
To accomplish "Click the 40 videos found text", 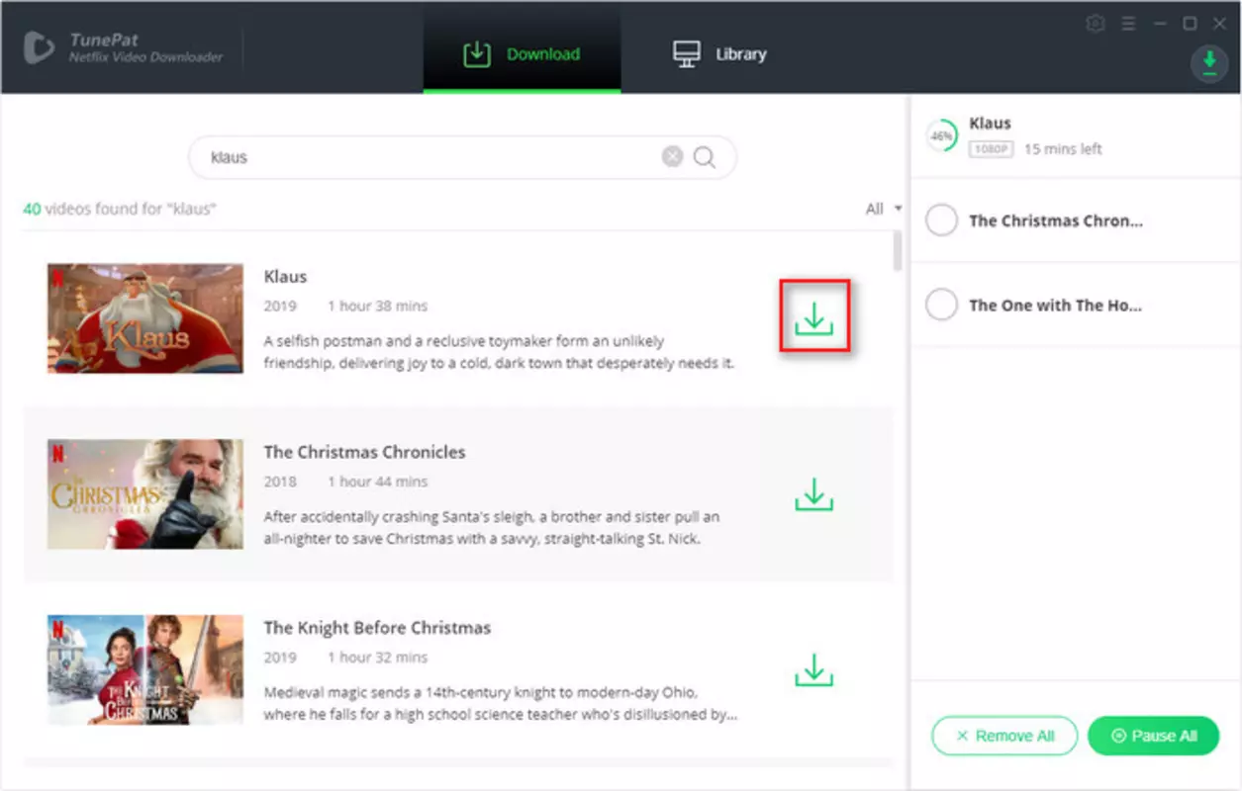I will 120,209.
